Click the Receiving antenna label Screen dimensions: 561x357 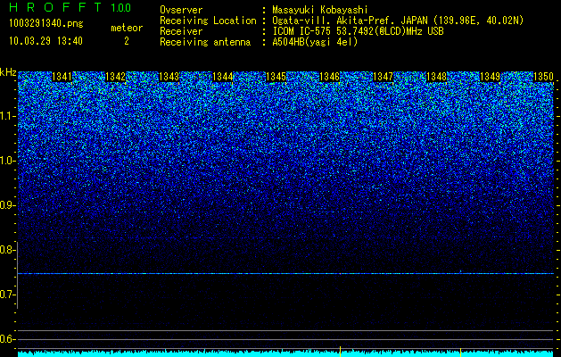click(x=205, y=42)
